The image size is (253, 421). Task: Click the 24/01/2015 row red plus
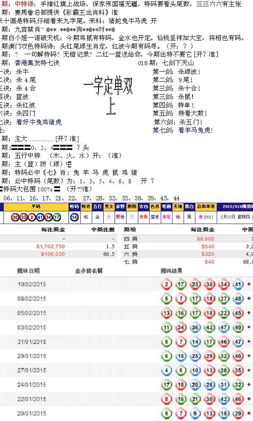click(x=249, y=385)
